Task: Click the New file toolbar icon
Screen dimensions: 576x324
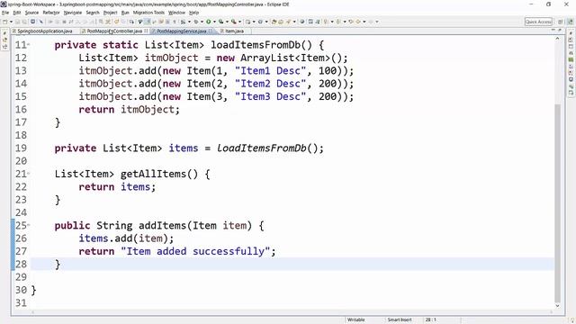Action: point(5,22)
